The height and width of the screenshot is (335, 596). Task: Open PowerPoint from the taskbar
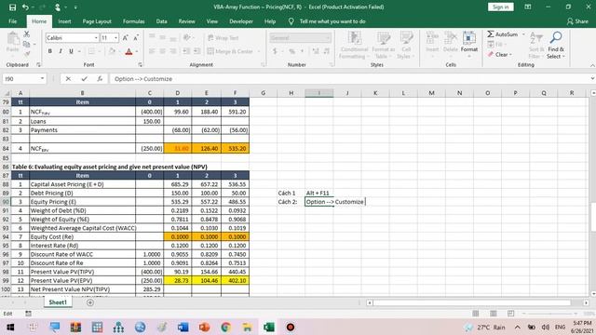[x=204, y=327]
